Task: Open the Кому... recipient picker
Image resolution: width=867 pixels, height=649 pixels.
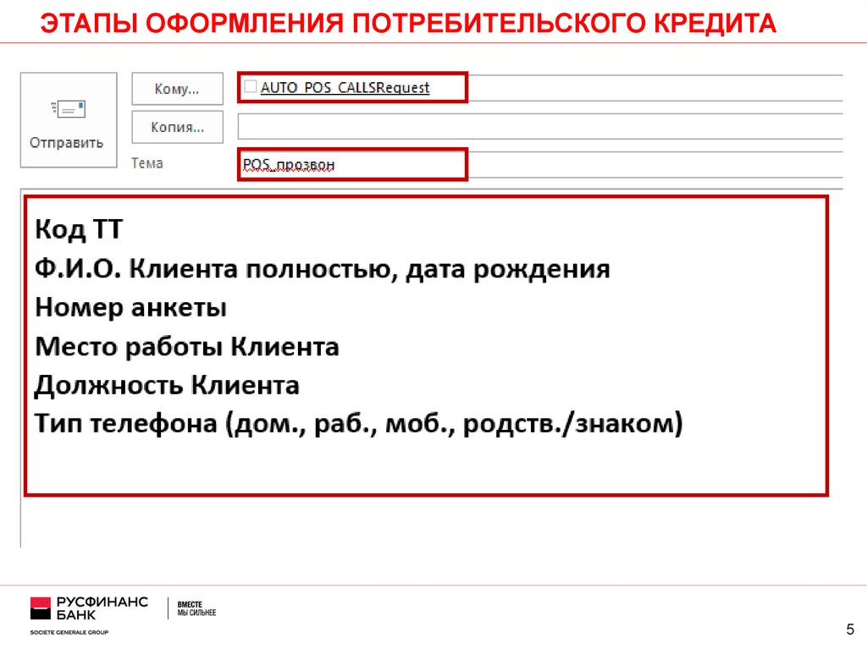Action: pos(178,89)
